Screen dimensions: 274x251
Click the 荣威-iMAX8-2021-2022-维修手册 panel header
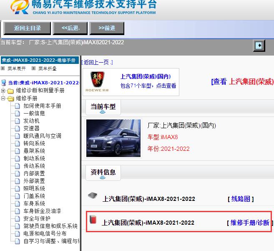[x=40, y=60]
